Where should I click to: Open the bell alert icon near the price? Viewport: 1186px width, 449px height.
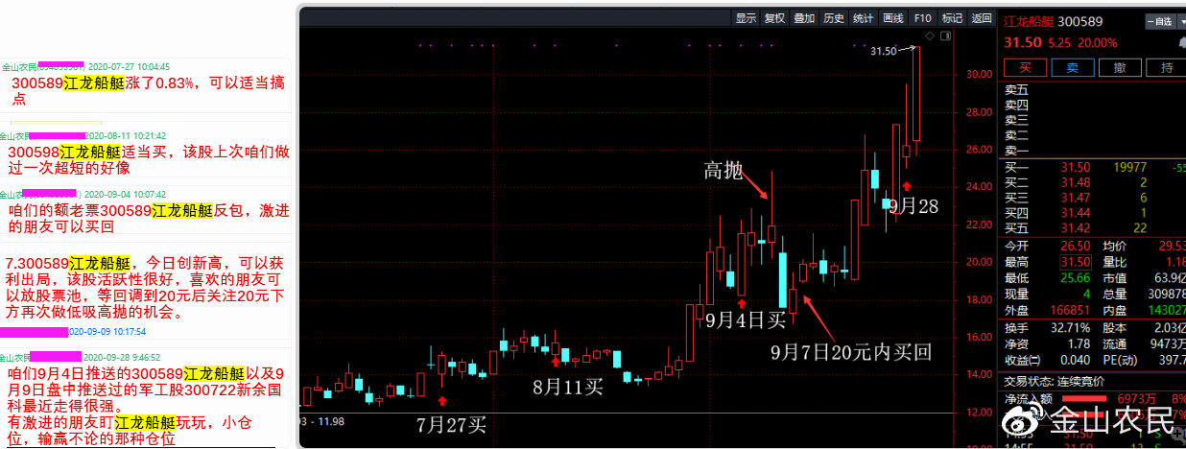[1181, 43]
